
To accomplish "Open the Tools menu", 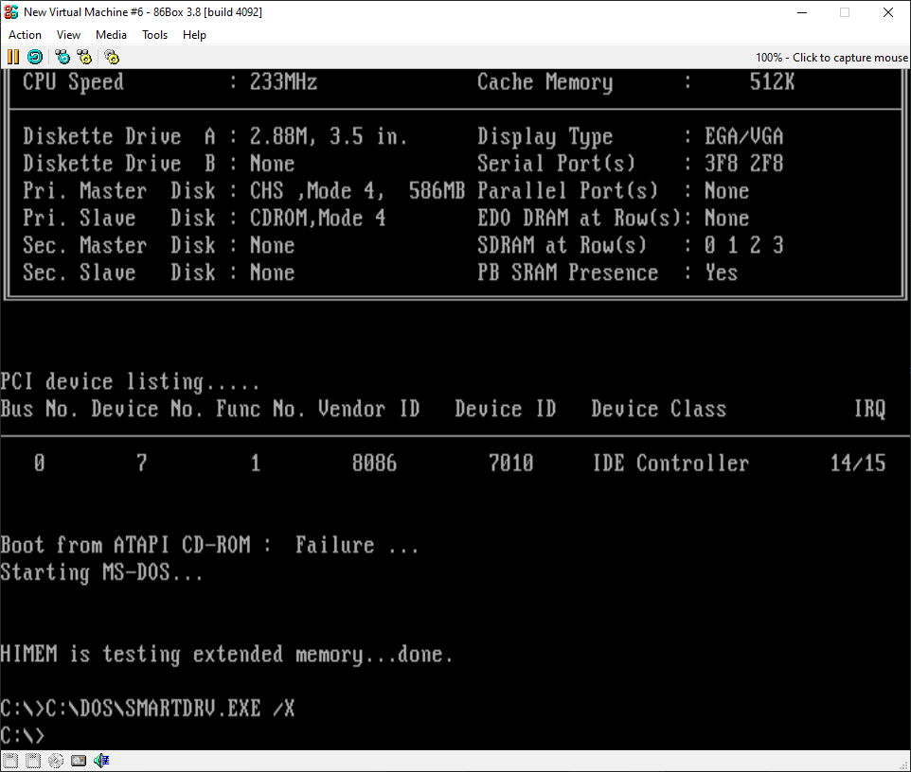I will pos(154,35).
